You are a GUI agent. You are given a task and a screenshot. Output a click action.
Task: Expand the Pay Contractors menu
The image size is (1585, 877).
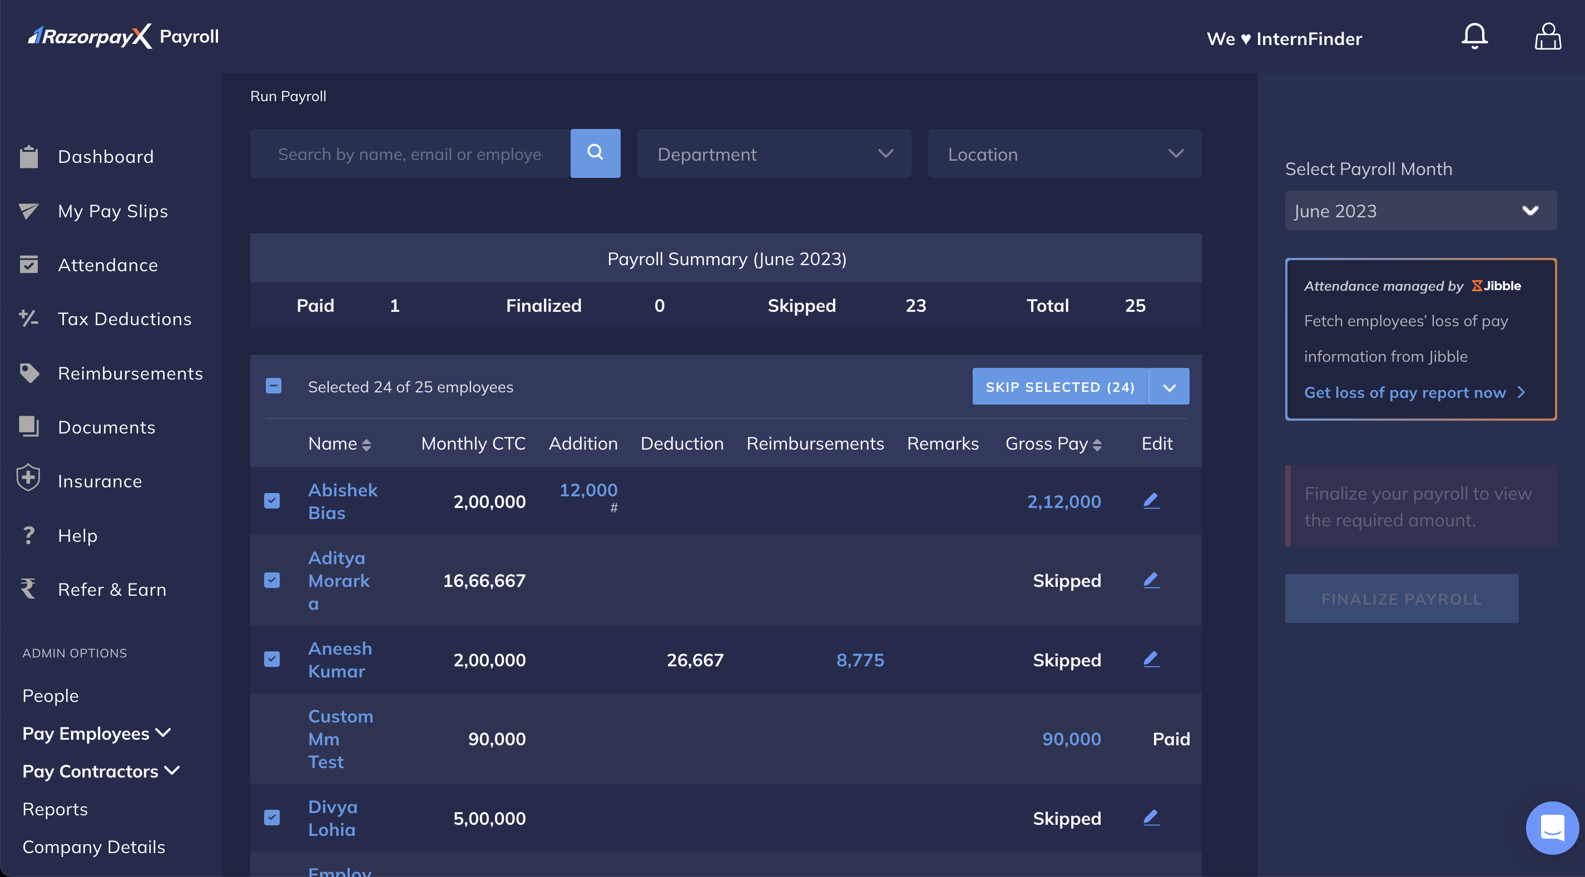[102, 771]
